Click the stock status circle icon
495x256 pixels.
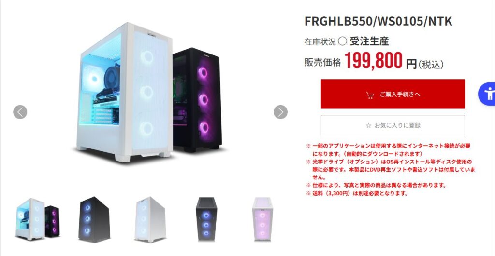click(x=342, y=41)
